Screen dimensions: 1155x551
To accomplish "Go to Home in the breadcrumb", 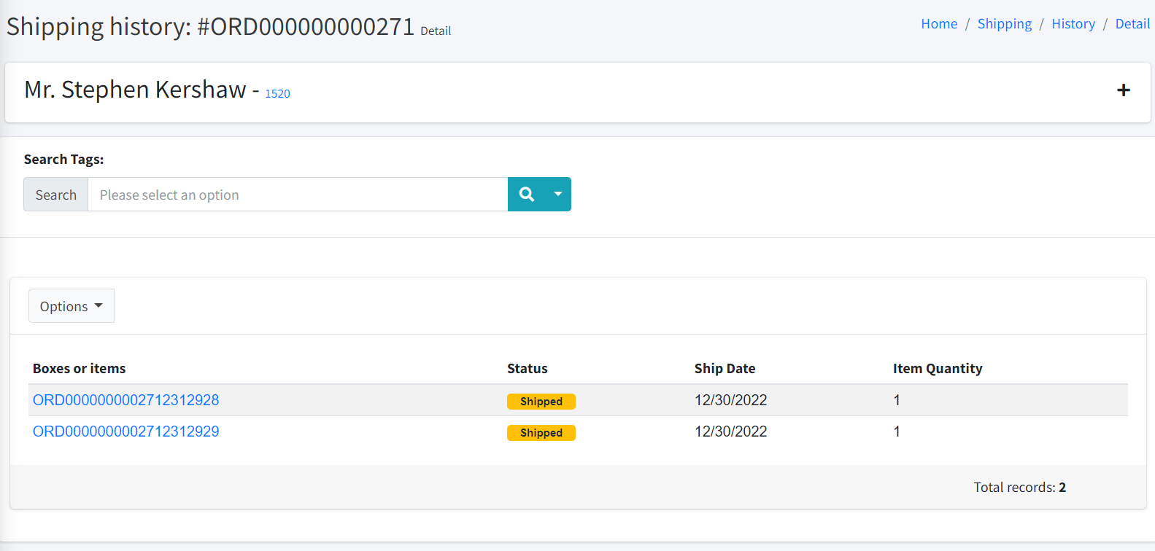I will (938, 24).
